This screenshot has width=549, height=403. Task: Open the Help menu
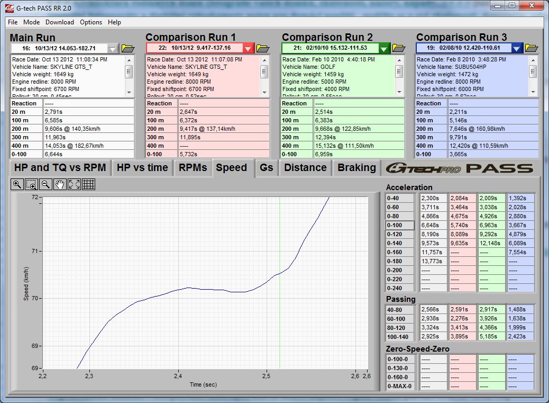click(114, 22)
